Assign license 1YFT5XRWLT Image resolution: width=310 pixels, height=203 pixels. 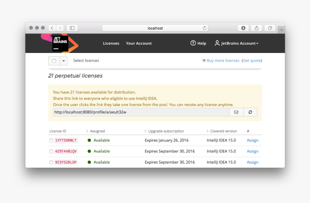pos(252,140)
